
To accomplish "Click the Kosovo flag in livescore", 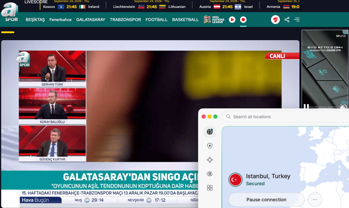I will (x=61, y=7).
